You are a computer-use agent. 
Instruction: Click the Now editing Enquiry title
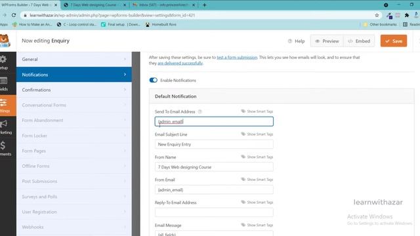click(45, 41)
